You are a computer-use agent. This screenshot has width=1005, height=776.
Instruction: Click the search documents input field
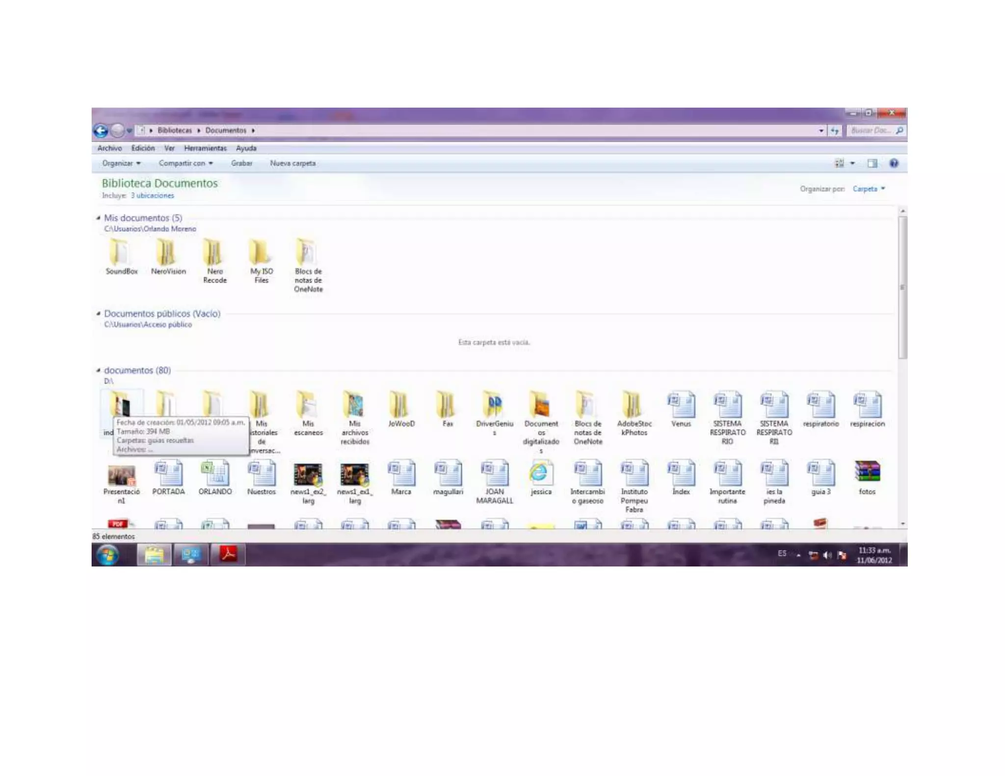click(x=870, y=130)
